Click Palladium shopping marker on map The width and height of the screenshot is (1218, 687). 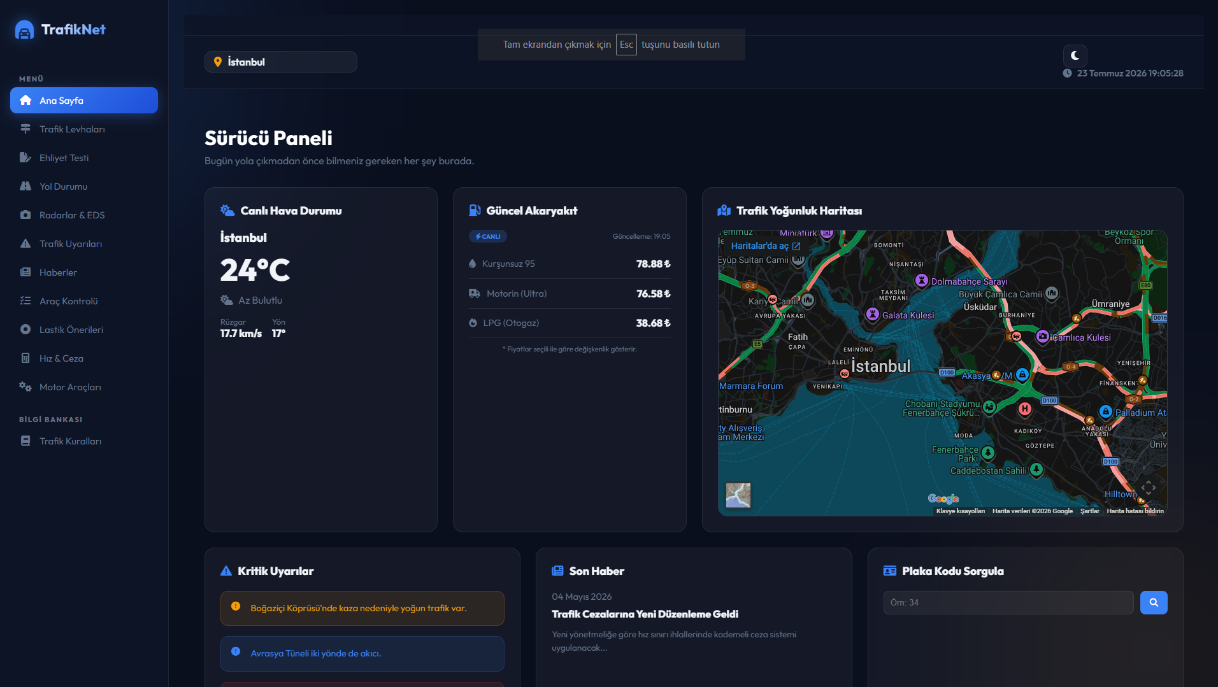coord(1106,411)
